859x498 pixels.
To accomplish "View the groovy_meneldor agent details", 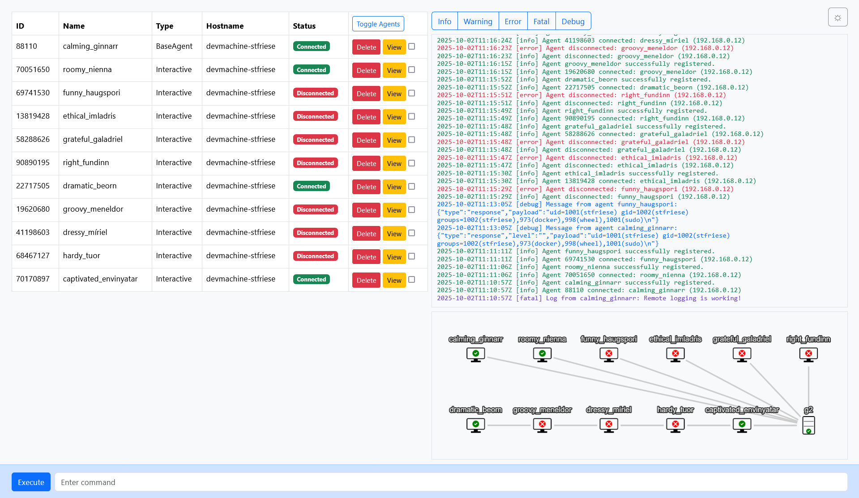I will [x=394, y=210].
